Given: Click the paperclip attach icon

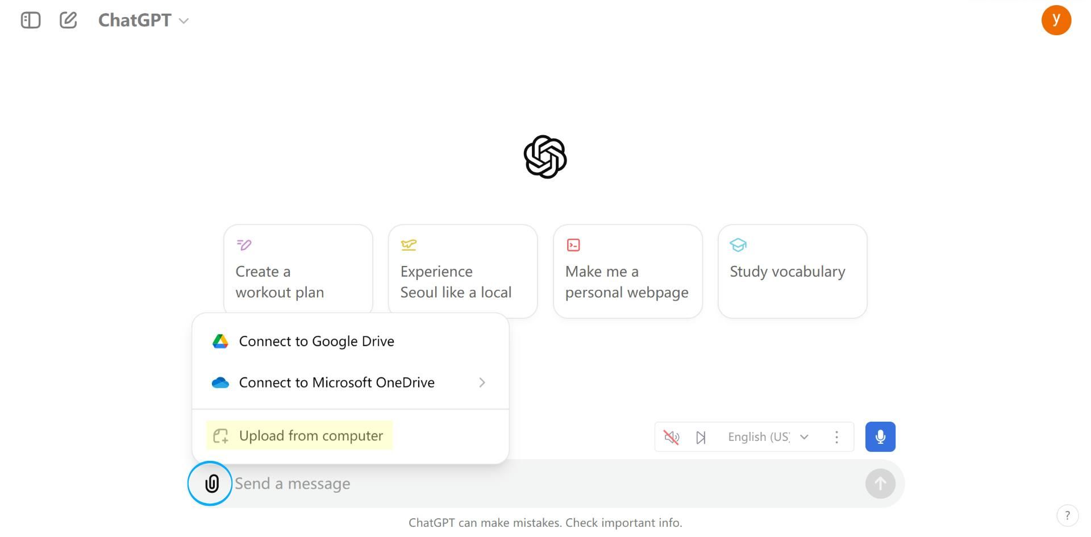Looking at the screenshot, I should click(x=211, y=484).
